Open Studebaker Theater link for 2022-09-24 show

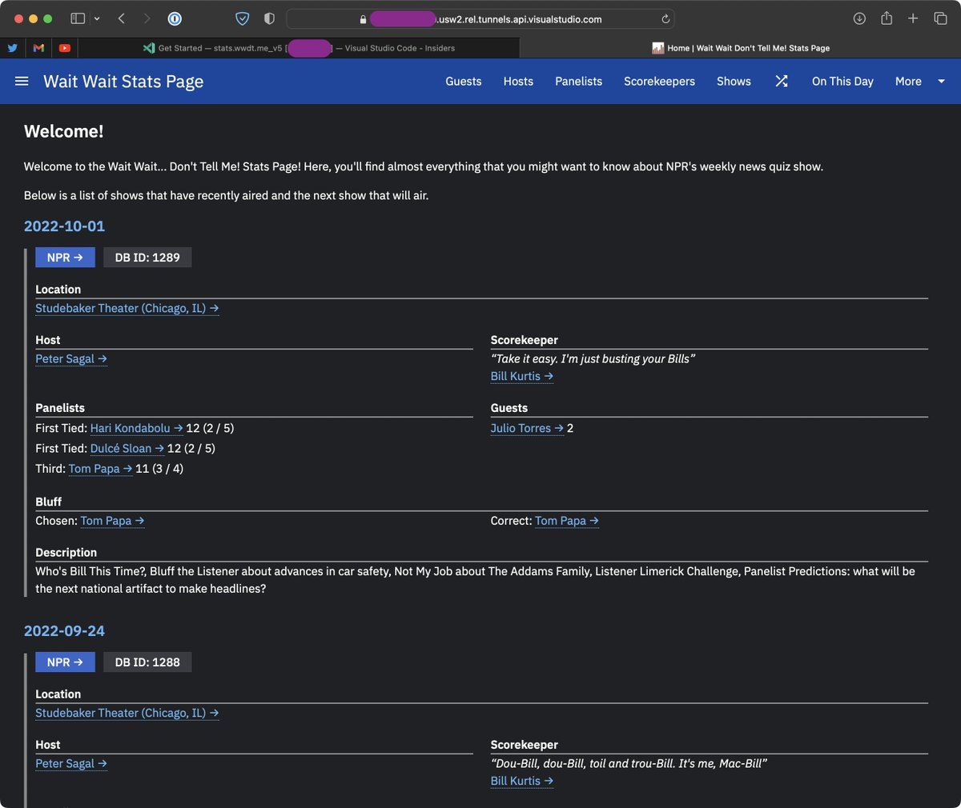click(x=127, y=714)
